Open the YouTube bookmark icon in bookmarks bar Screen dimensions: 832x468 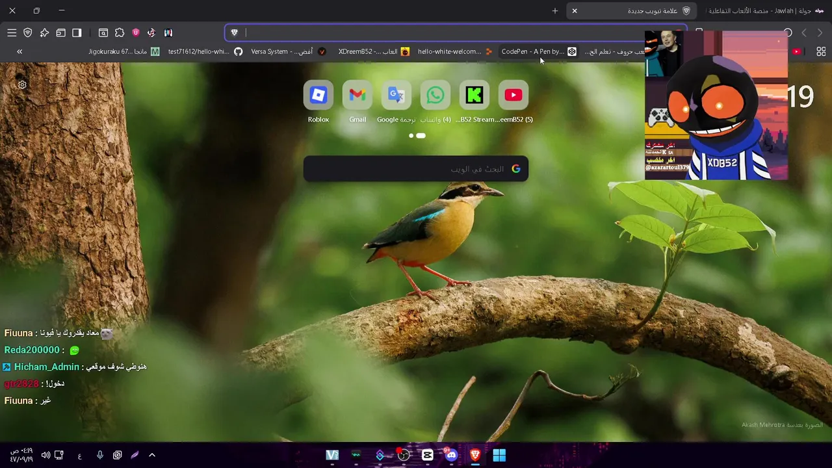796,51
